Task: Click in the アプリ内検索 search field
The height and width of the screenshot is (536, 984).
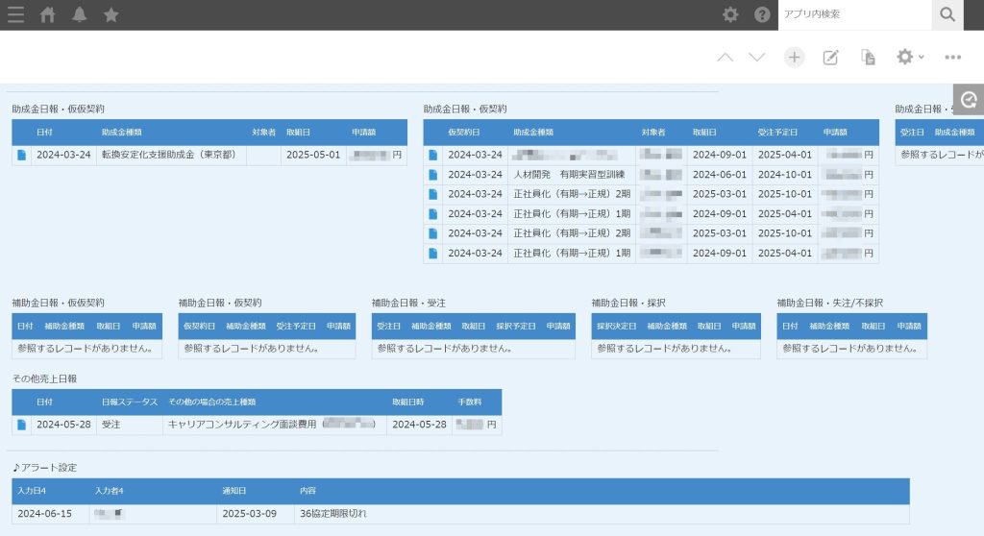Action: coord(853,14)
